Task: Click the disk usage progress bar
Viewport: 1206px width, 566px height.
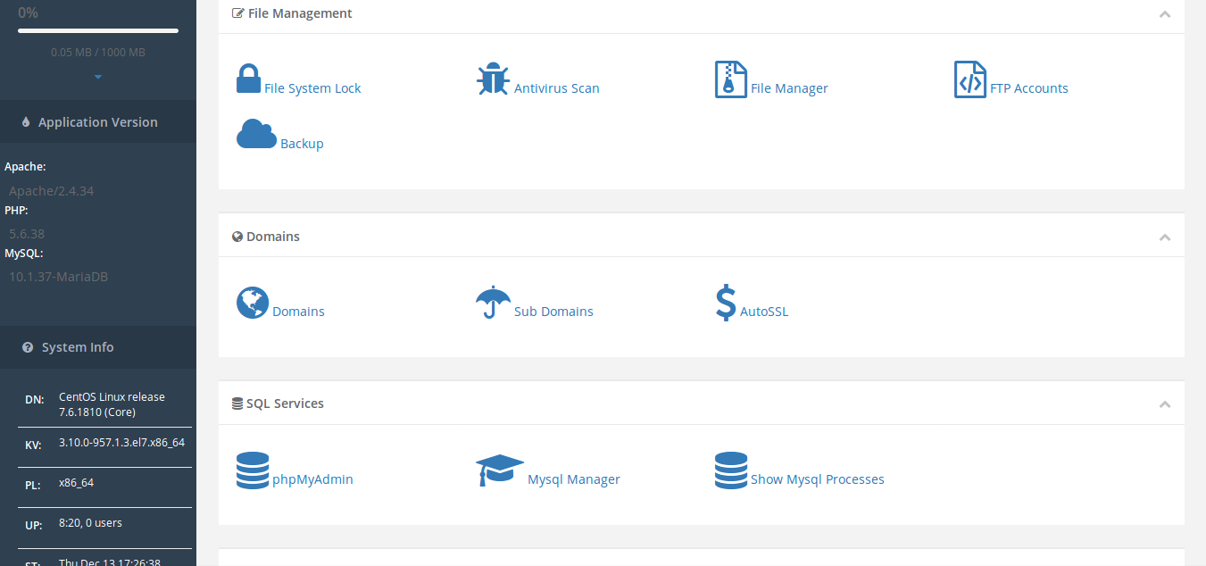Action: click(98, 30)
